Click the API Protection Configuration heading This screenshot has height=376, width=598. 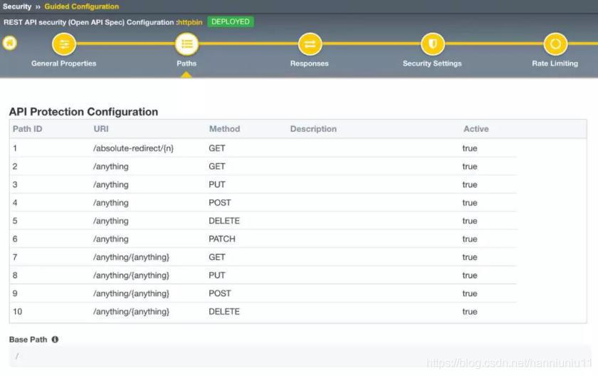83,112
